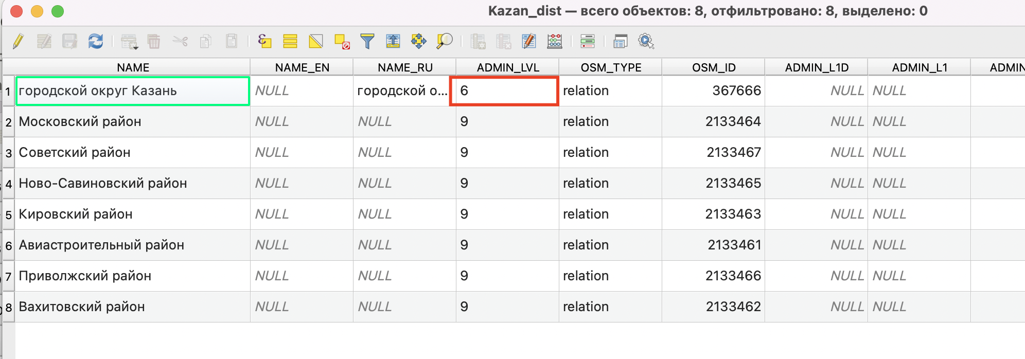Click the add feature icon

(x=129, y=41)
